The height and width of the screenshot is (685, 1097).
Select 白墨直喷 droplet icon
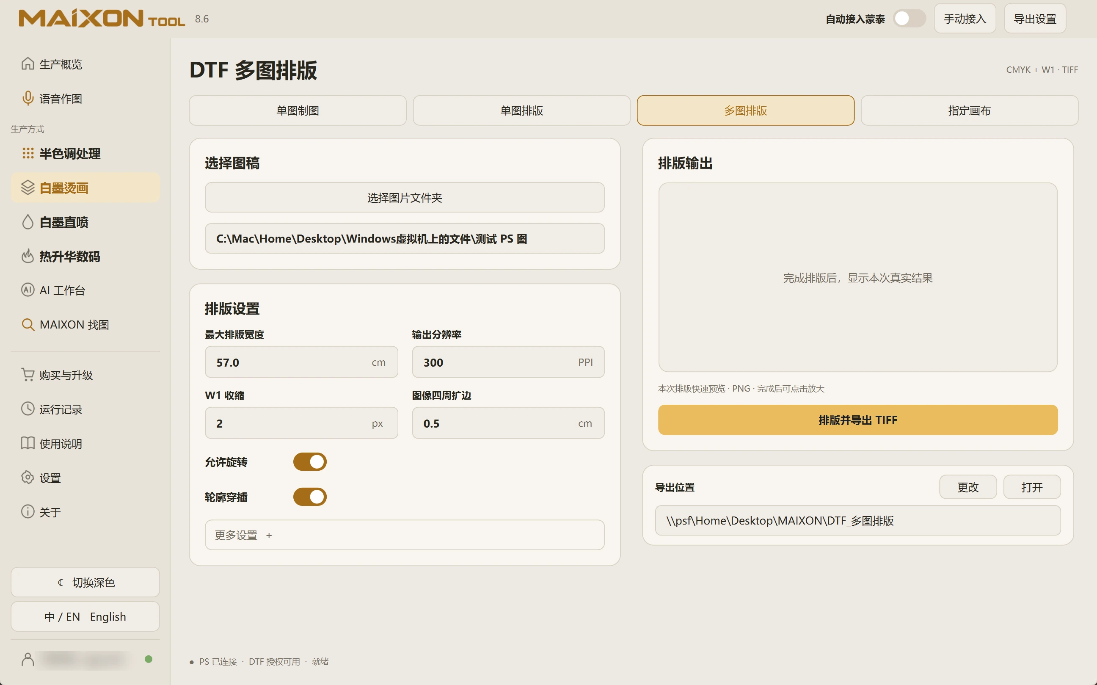coord(28,222)
